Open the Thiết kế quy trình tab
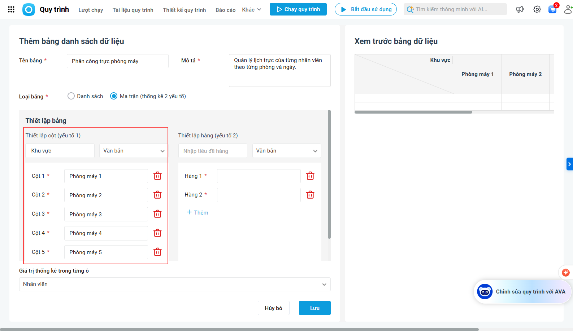The width and height of the screenshot is (573, 331). tap(185, 10)
